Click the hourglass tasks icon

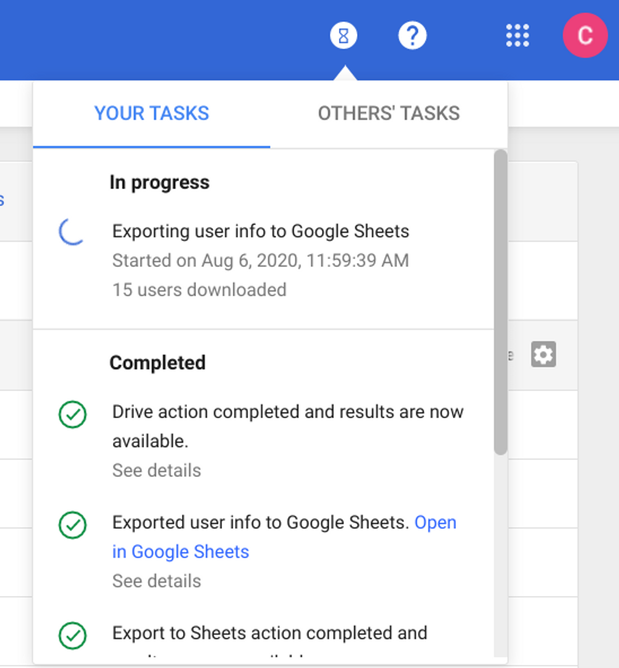(343, 35)
